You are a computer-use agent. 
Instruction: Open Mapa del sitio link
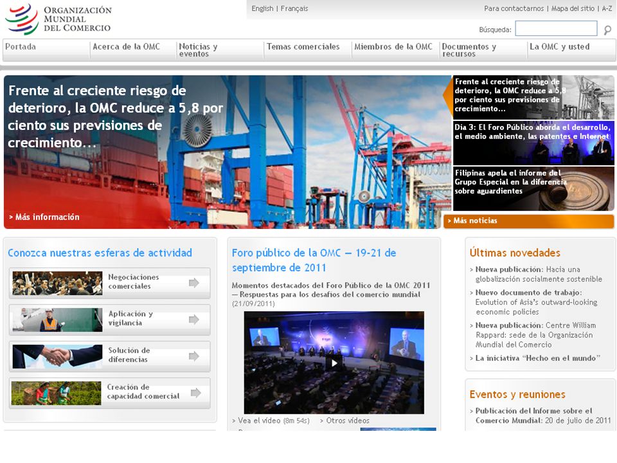click(573, 8)
